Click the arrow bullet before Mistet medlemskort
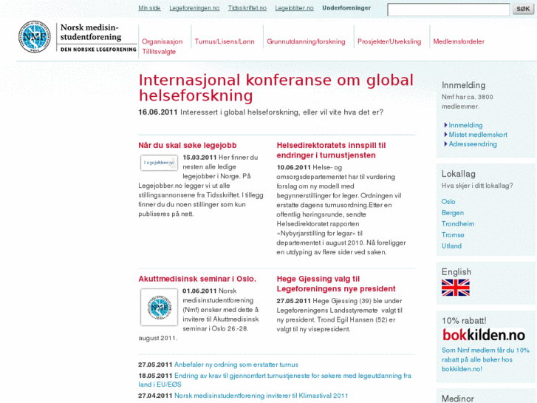Viewport: 537px width, 403px height. coord(445,135)
